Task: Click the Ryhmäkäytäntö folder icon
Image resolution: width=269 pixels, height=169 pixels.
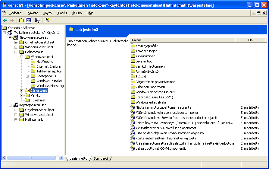Action: click(133, 71)
